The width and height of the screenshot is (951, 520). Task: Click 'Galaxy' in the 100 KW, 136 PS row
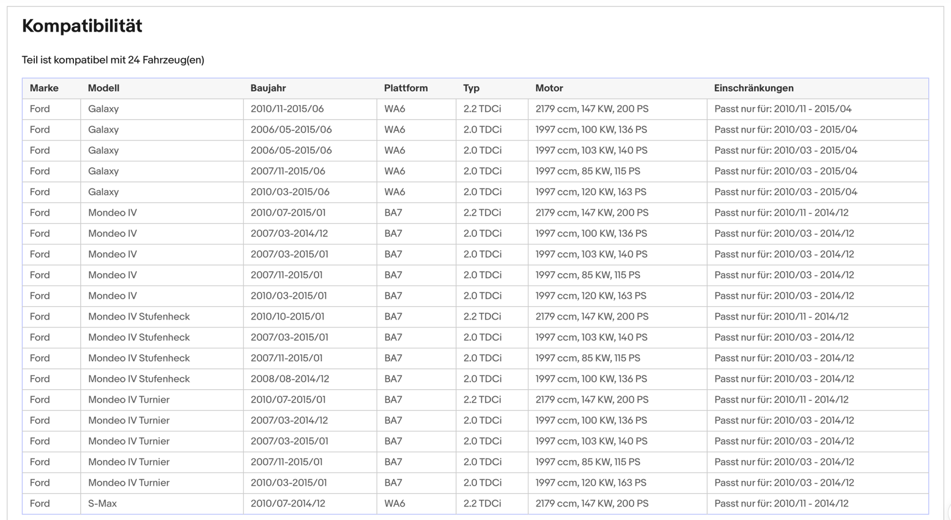coord(104,130)
